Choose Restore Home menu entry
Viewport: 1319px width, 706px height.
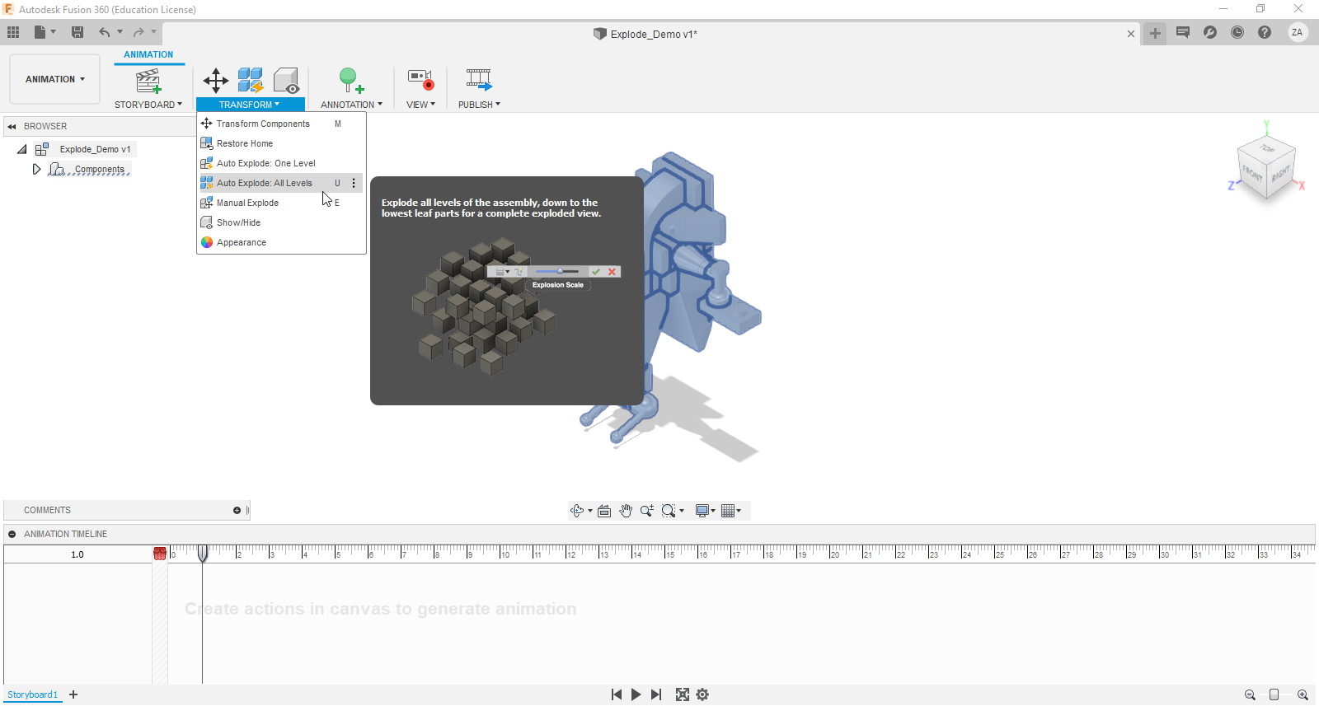click(x=281, y=143)
